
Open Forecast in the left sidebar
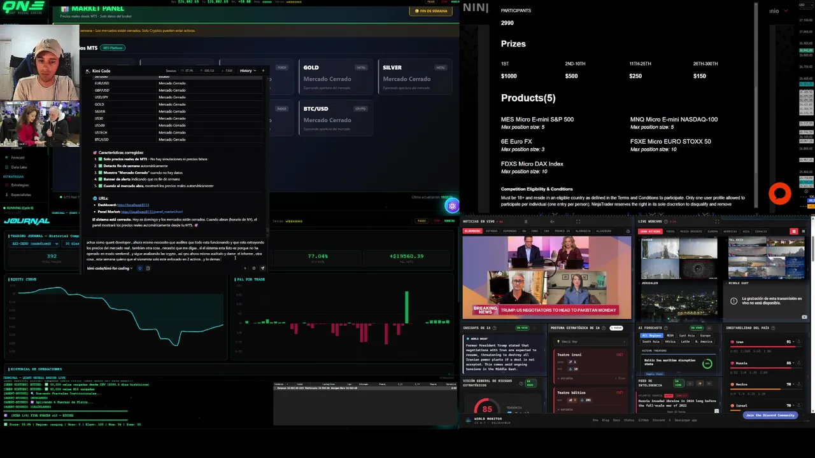(x=18, y=157)
